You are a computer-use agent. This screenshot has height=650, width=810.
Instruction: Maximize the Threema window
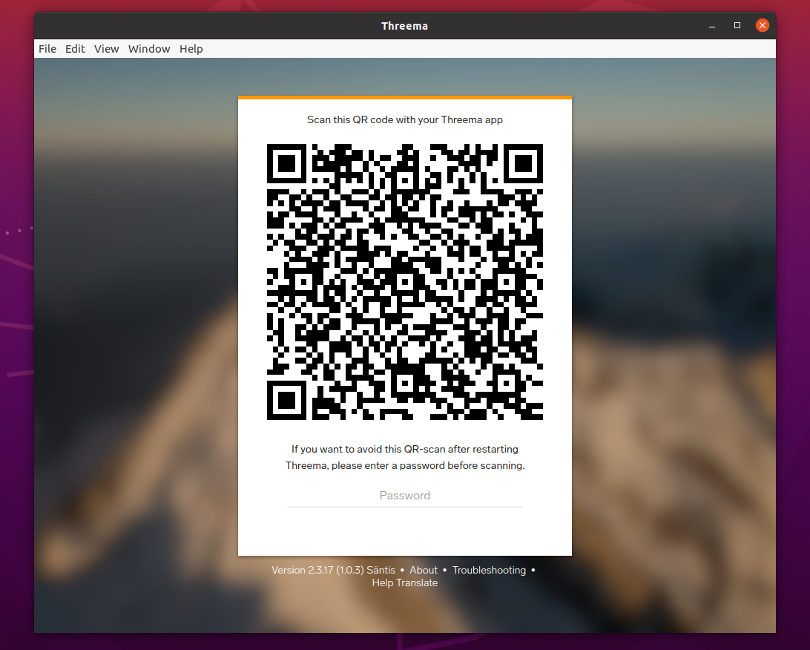(737, 25)
